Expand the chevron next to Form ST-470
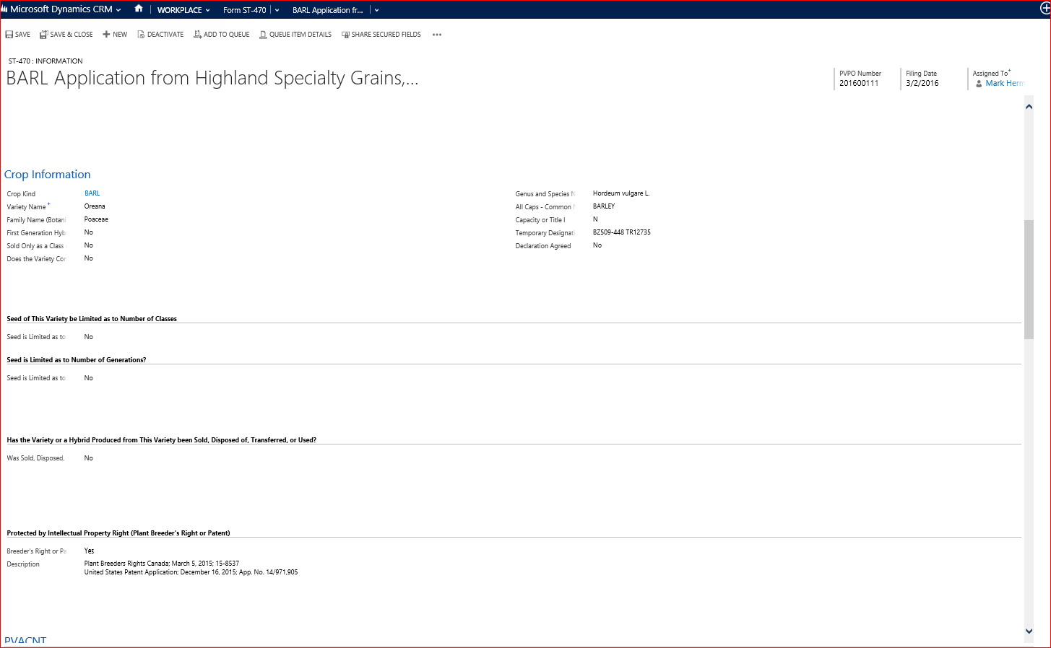Image resolution: width=1051 pixels, height=648 pixels. pos(277,10)
